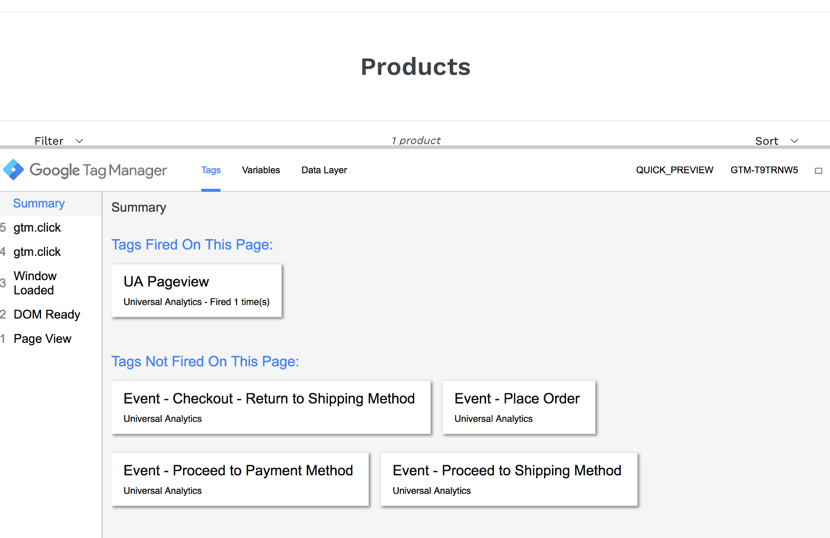Image resolution: width=830 pixels, height=538 pixels.
Task: Open the Variables tab
Action: tap(261, 170)
